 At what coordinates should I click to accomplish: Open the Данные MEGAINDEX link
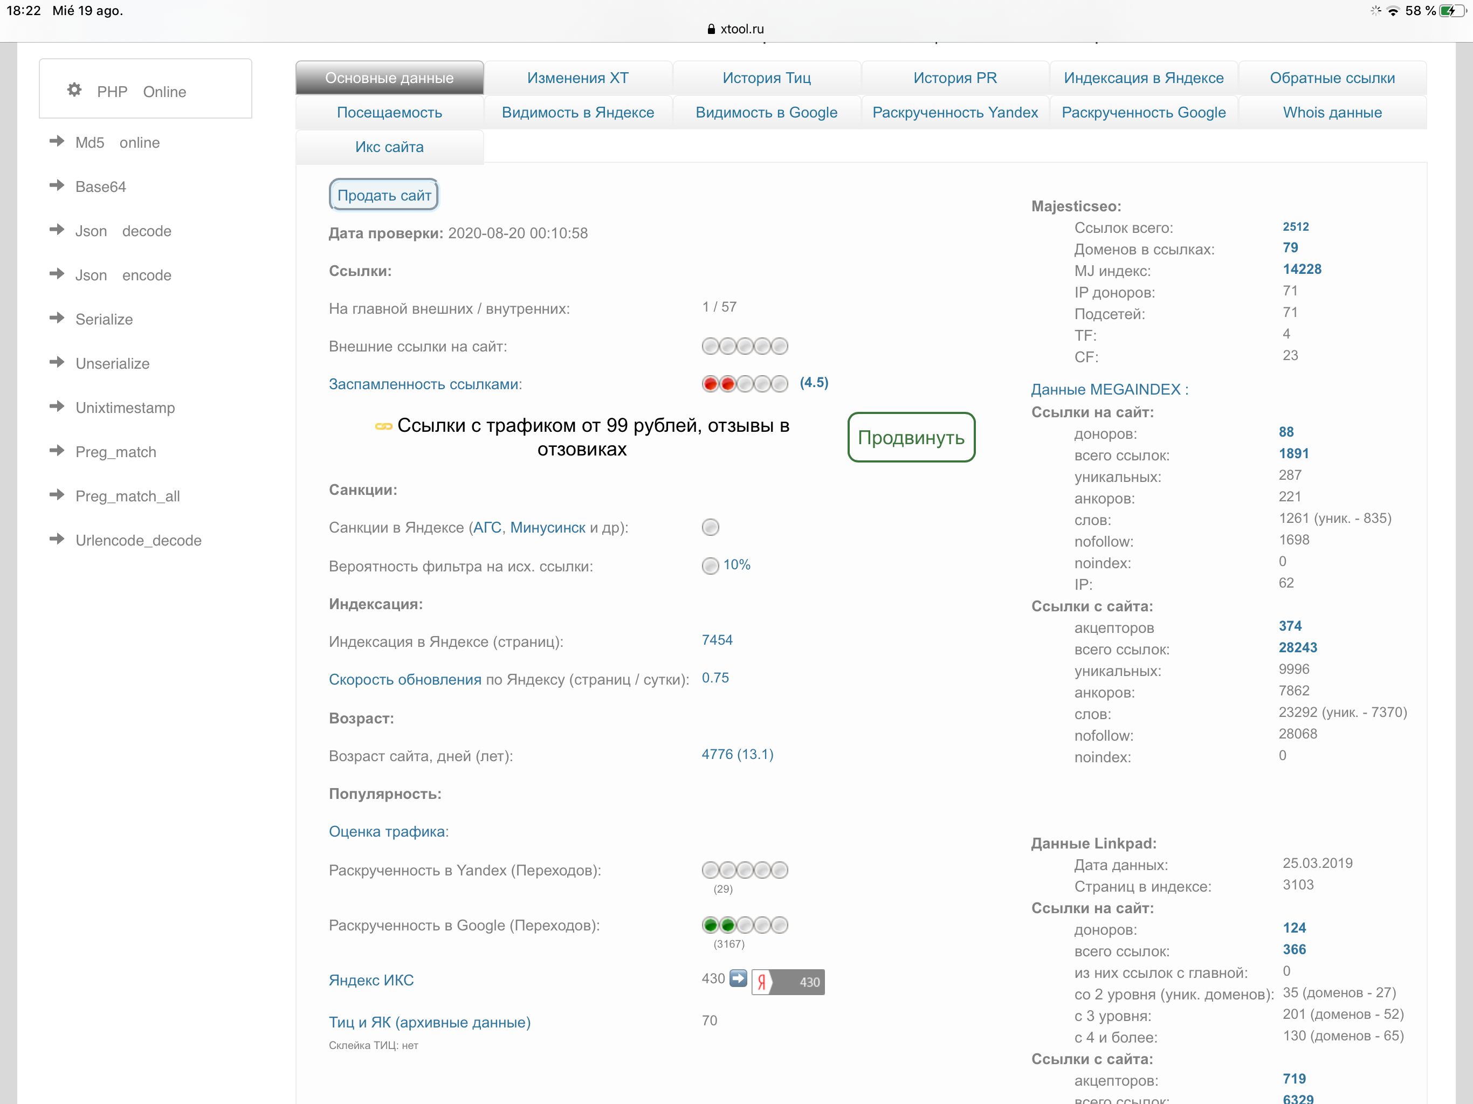[x=1110, y=390]
